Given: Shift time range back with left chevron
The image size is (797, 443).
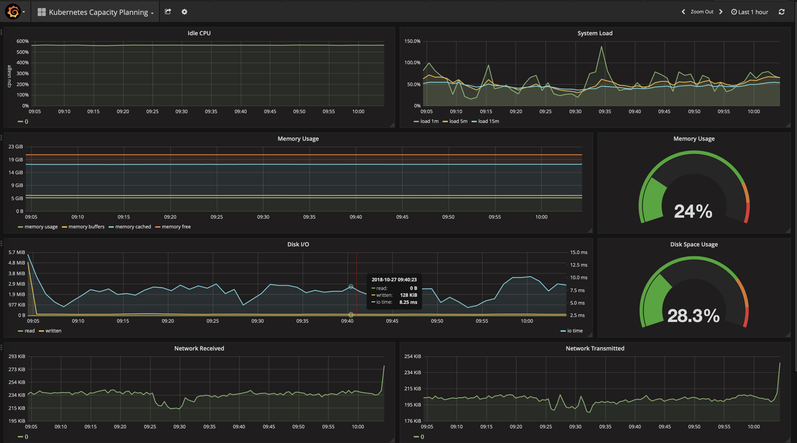Looking at the screenshot, I should [683, 12].
